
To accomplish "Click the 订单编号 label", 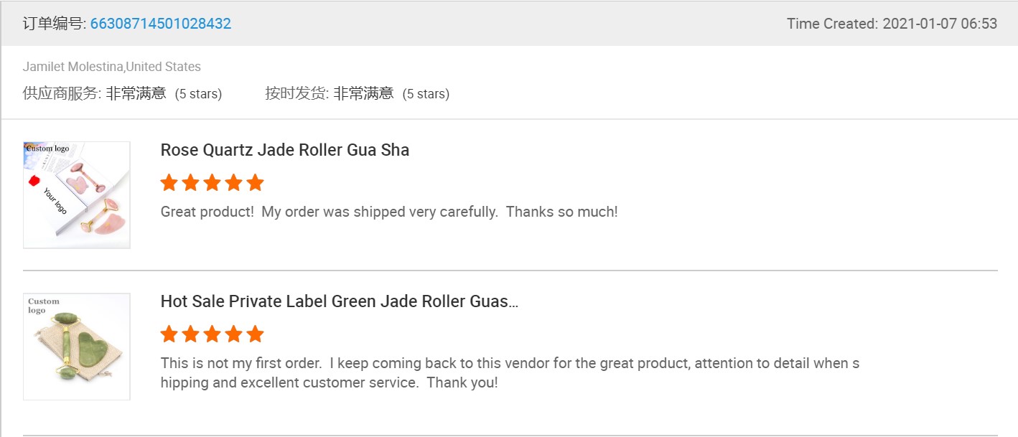I will [x=54, y=24].
